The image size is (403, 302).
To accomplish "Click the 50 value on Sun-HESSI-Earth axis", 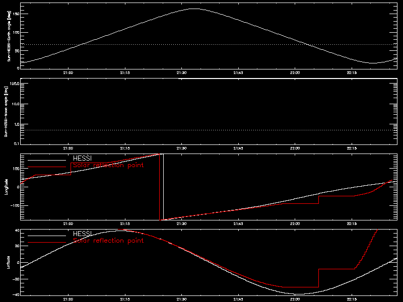I will tap(17, 51).
